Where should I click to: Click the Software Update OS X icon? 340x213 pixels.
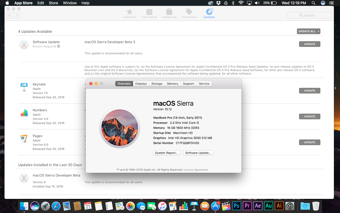24,44
